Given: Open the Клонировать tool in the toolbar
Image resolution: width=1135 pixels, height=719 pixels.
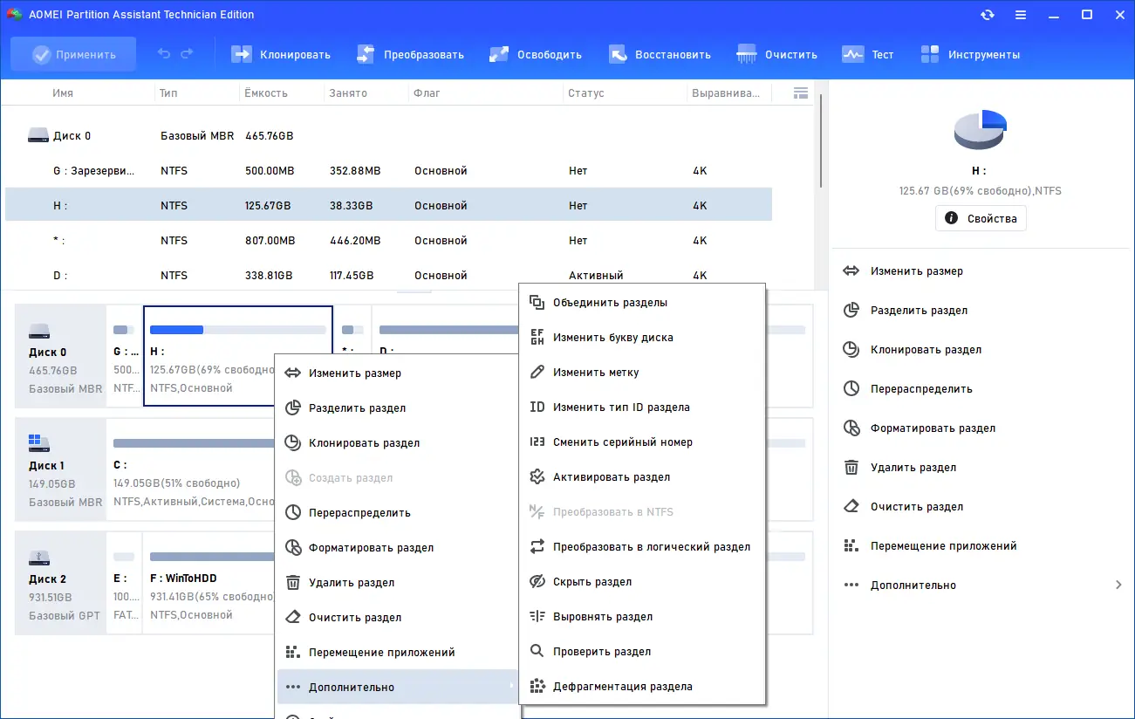Looking at the screenshot, I should coord(280,53).
